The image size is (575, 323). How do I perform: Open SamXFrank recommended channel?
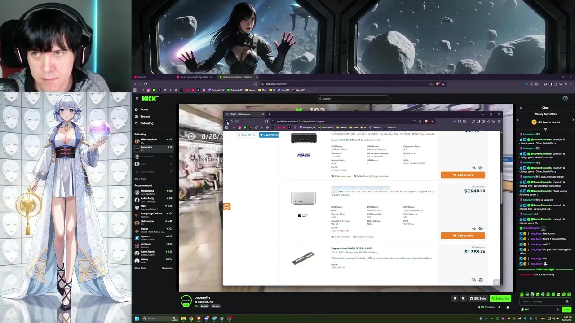pyautogui.click(x=154, y=253)
